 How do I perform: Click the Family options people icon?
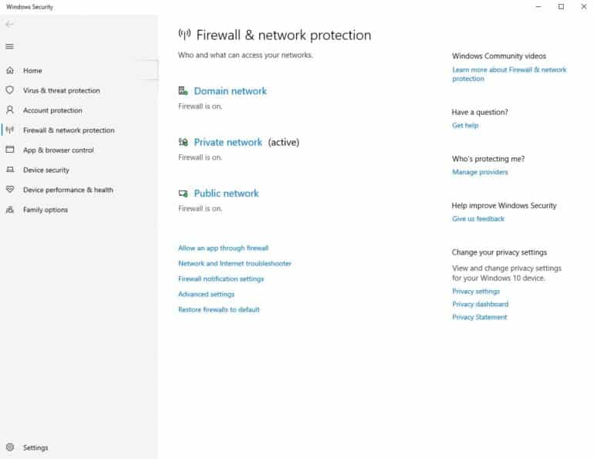tap(9, 210)
